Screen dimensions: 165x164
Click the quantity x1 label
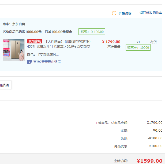coord(138,42)
